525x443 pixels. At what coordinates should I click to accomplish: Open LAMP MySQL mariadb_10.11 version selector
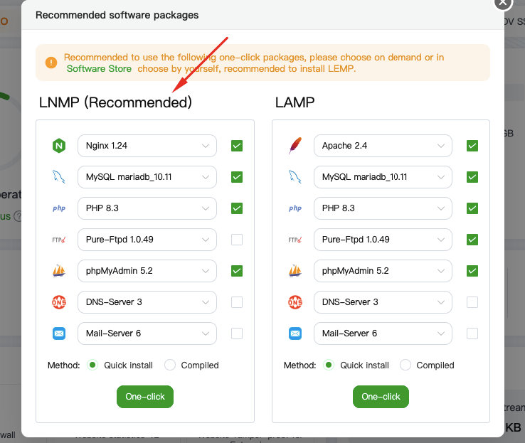click(383, 177)
